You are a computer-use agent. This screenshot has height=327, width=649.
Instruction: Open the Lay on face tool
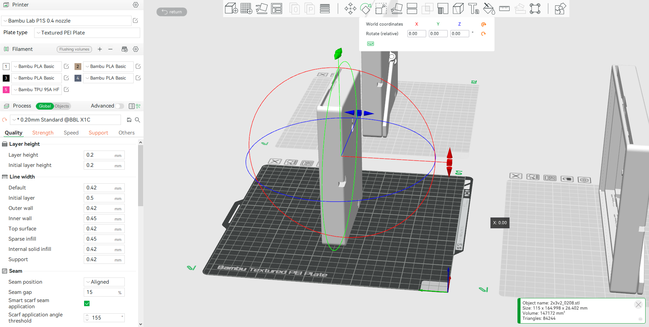point(396,8)
